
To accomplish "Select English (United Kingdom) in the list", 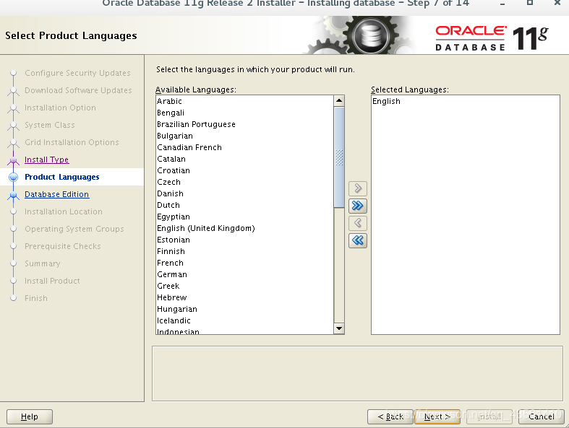I will (x=244, y=228).
